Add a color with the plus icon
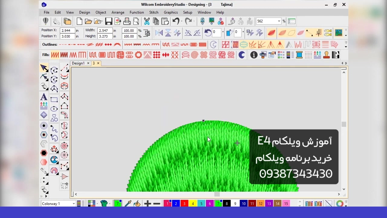387x218 pixels. (148, 203)
